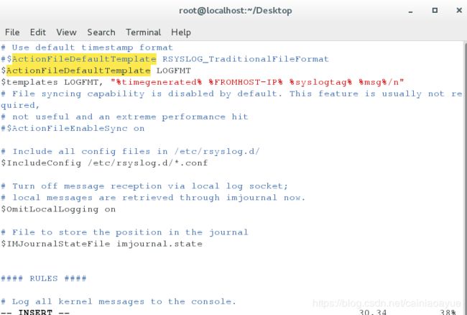Click '# local messages are retrieved through imjournal' comment
467x315 pixels.
pyautogui.click(x=139, y=198)
